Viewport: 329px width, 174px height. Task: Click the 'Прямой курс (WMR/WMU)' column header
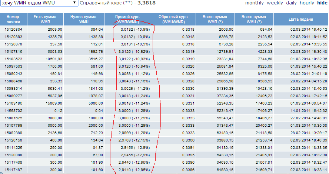(127, 19)
